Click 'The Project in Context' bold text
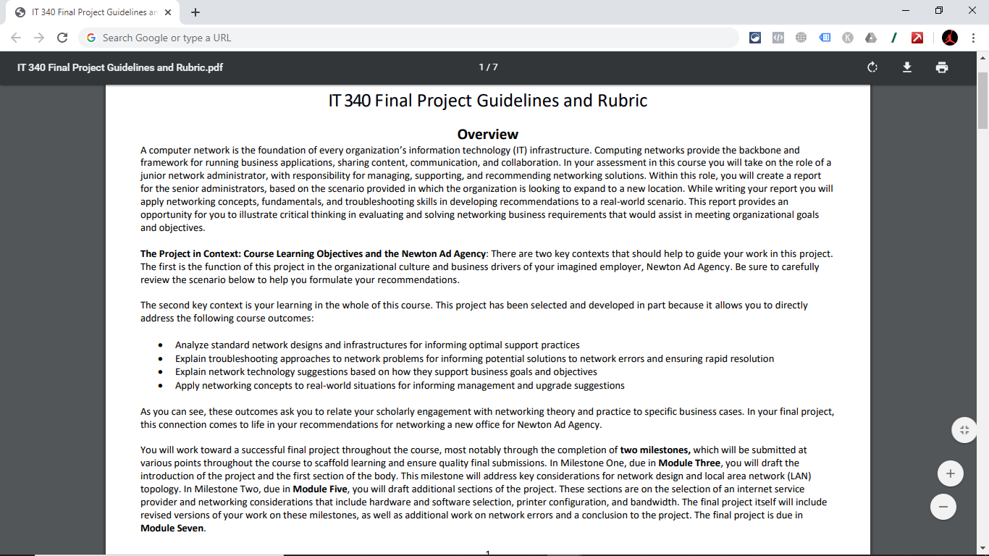 pos(190,253)
